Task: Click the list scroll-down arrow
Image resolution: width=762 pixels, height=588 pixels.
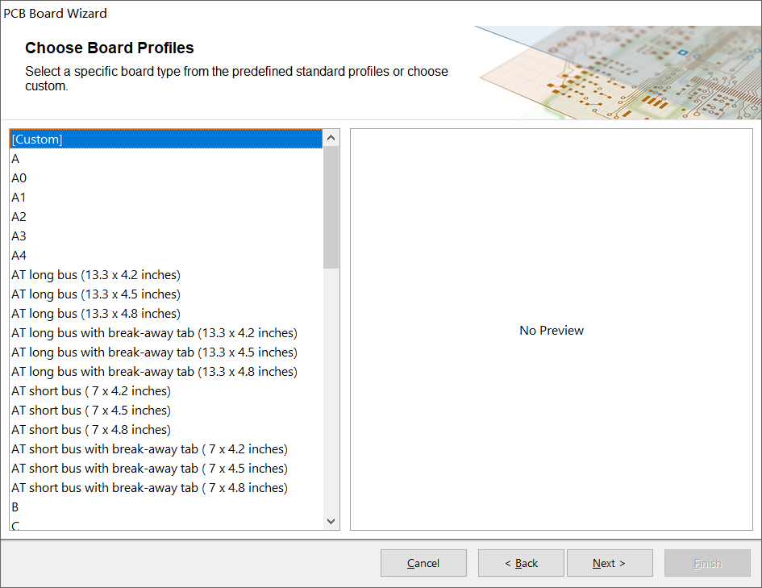Action: pos(331,521)
